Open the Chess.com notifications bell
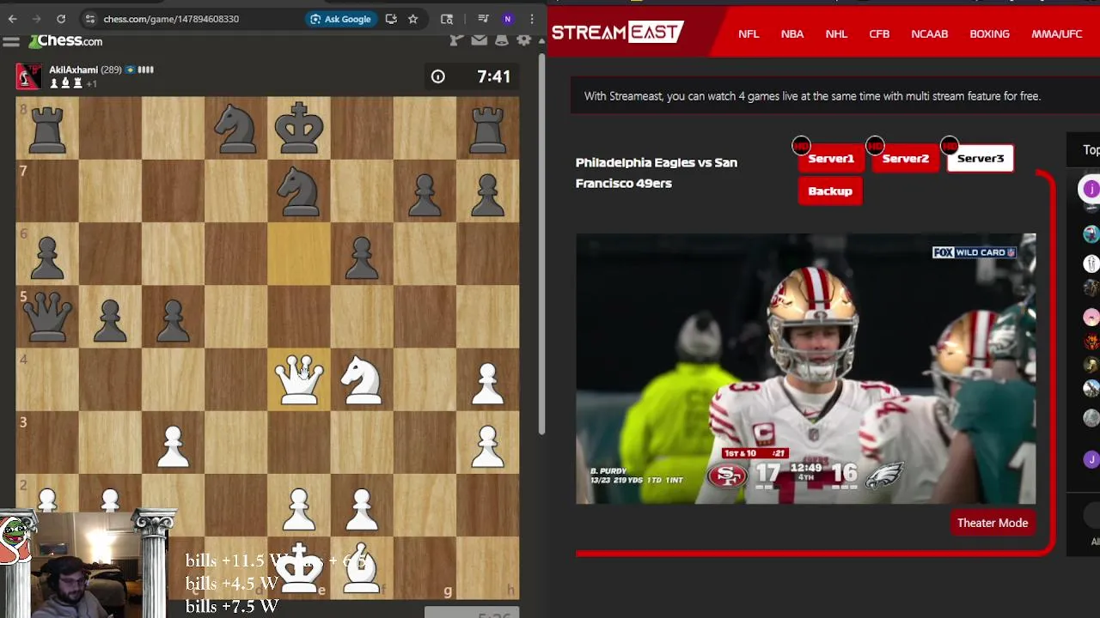 (501, 39)
